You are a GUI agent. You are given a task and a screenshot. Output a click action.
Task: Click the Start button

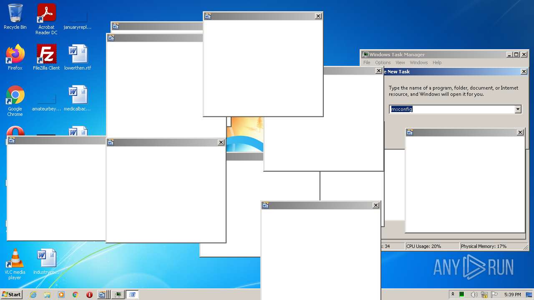12,295
